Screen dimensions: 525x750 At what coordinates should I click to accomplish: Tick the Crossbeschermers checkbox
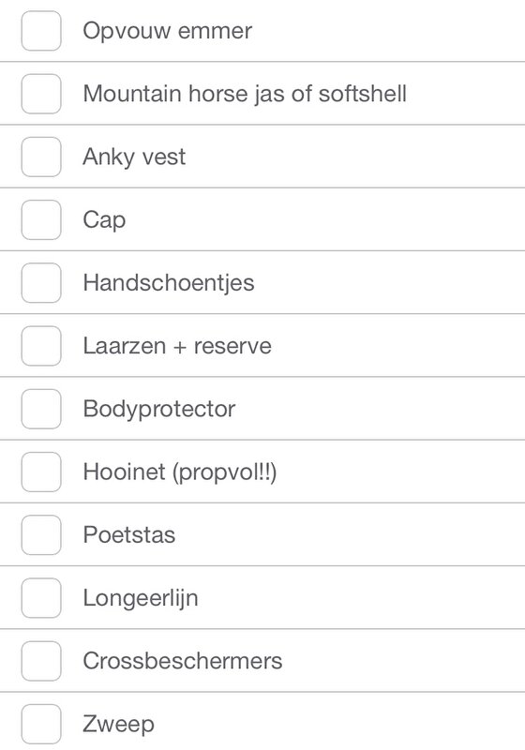pyautogui.click(x=41, y=661)
